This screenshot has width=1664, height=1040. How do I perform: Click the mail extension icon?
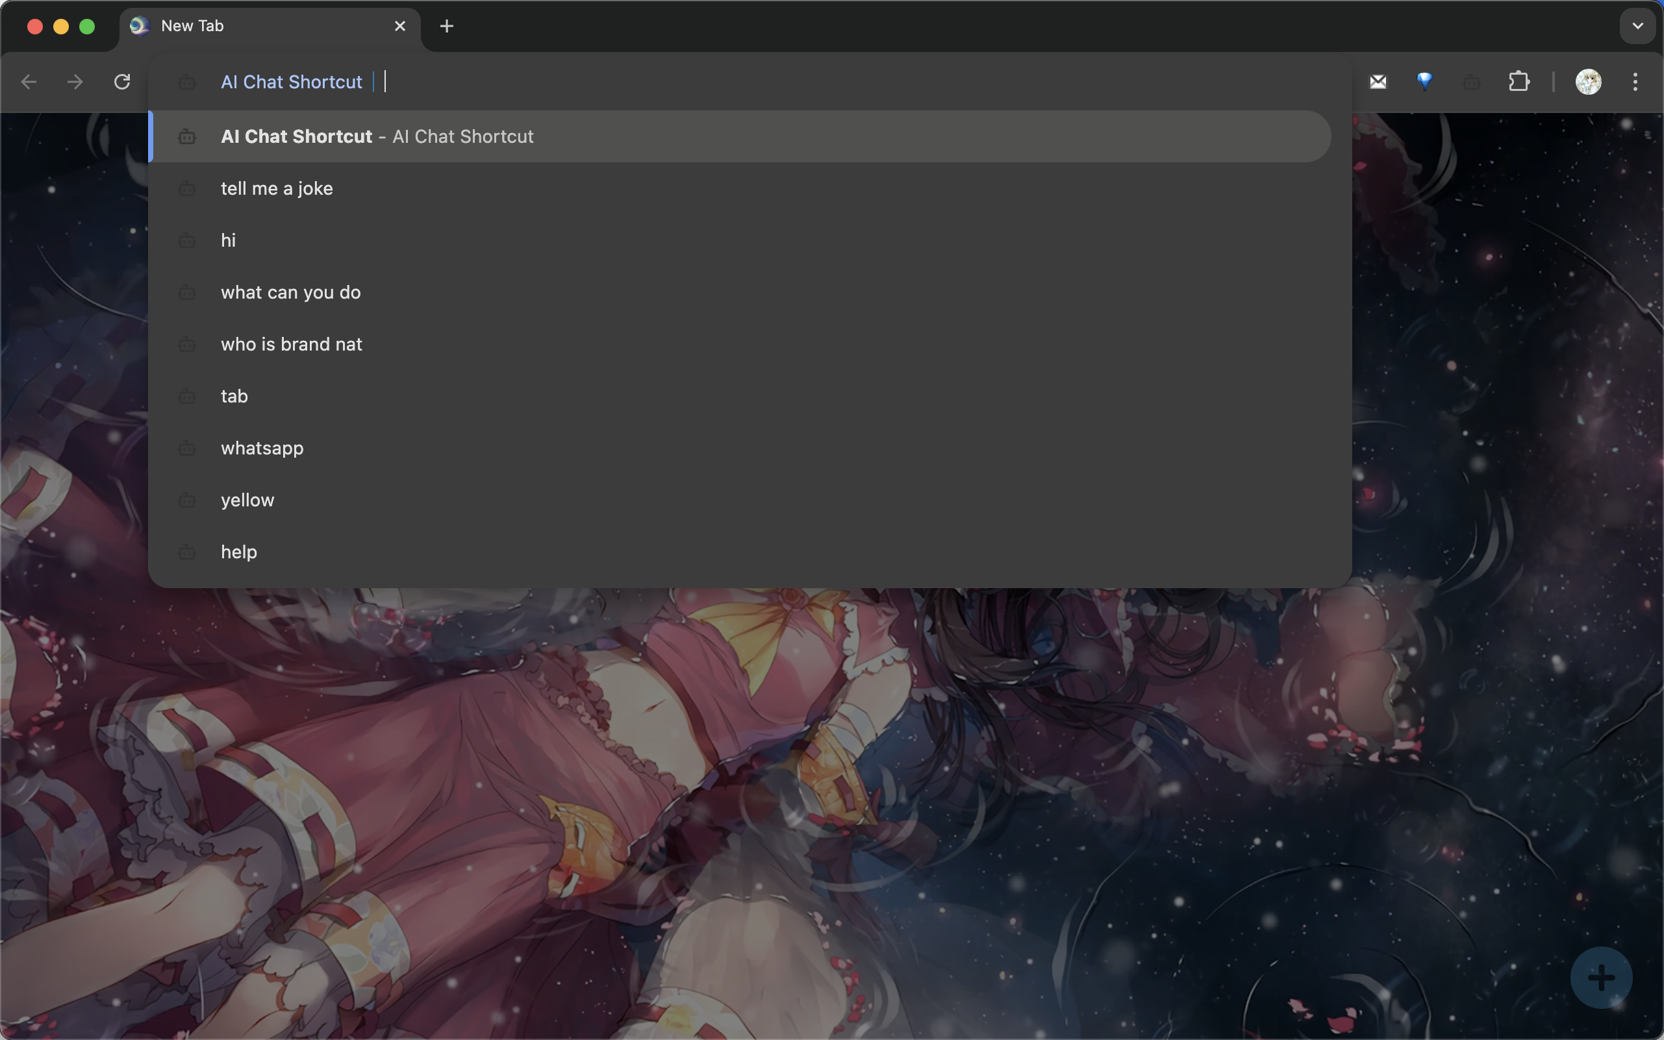(1378, 82)
